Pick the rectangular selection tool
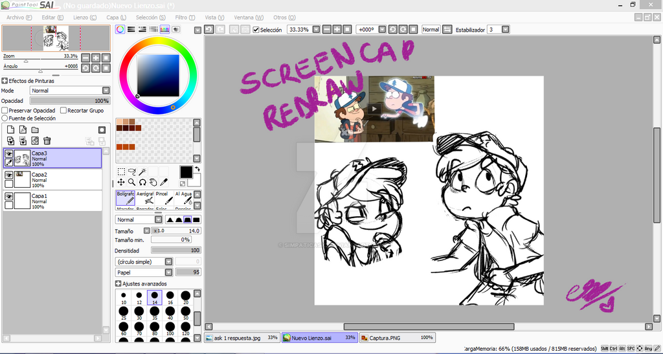 121,171
